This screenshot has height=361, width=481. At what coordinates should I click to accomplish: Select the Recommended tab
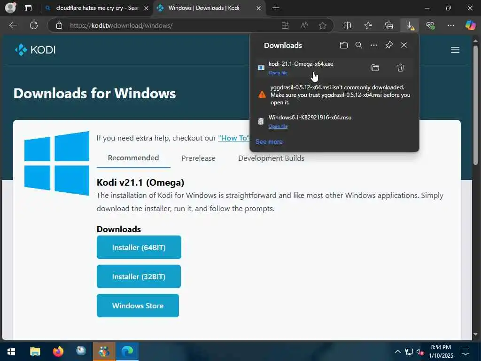click(x=133, y=158)
